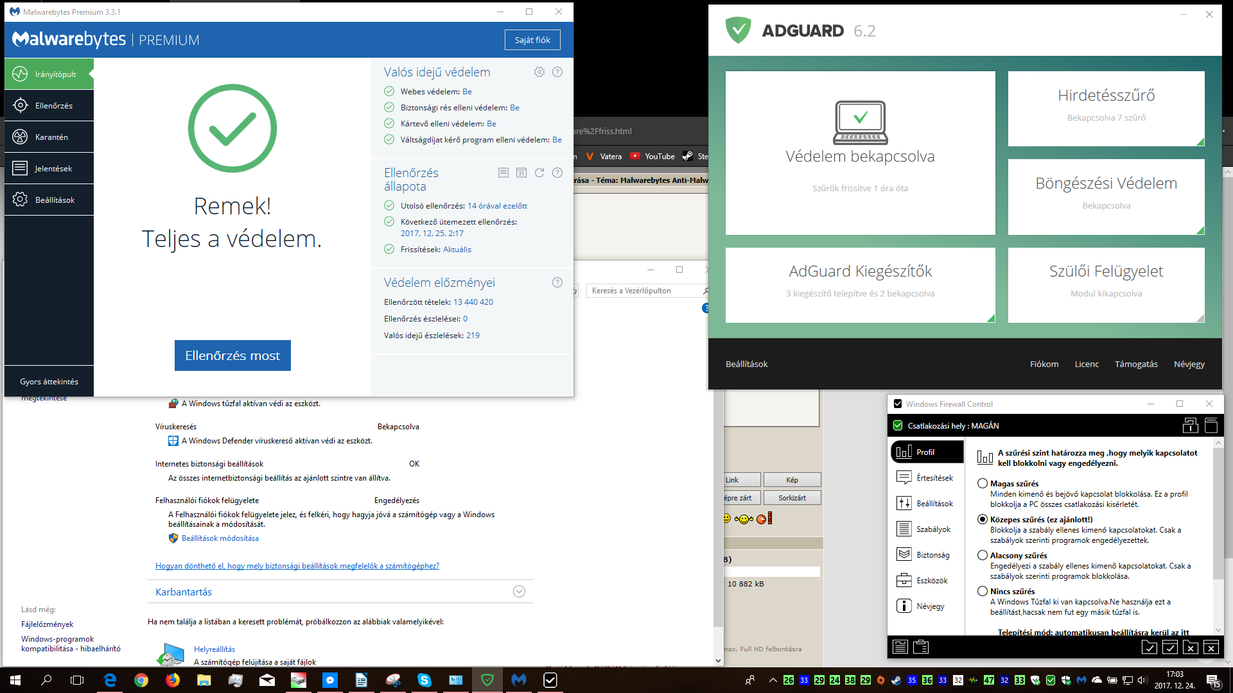Select Nincs szűrés option
This screenshot has height=693, width=1233.
983,591
